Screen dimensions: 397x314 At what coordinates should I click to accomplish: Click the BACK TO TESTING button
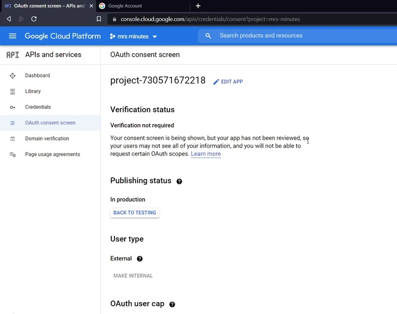click(134, 212)
